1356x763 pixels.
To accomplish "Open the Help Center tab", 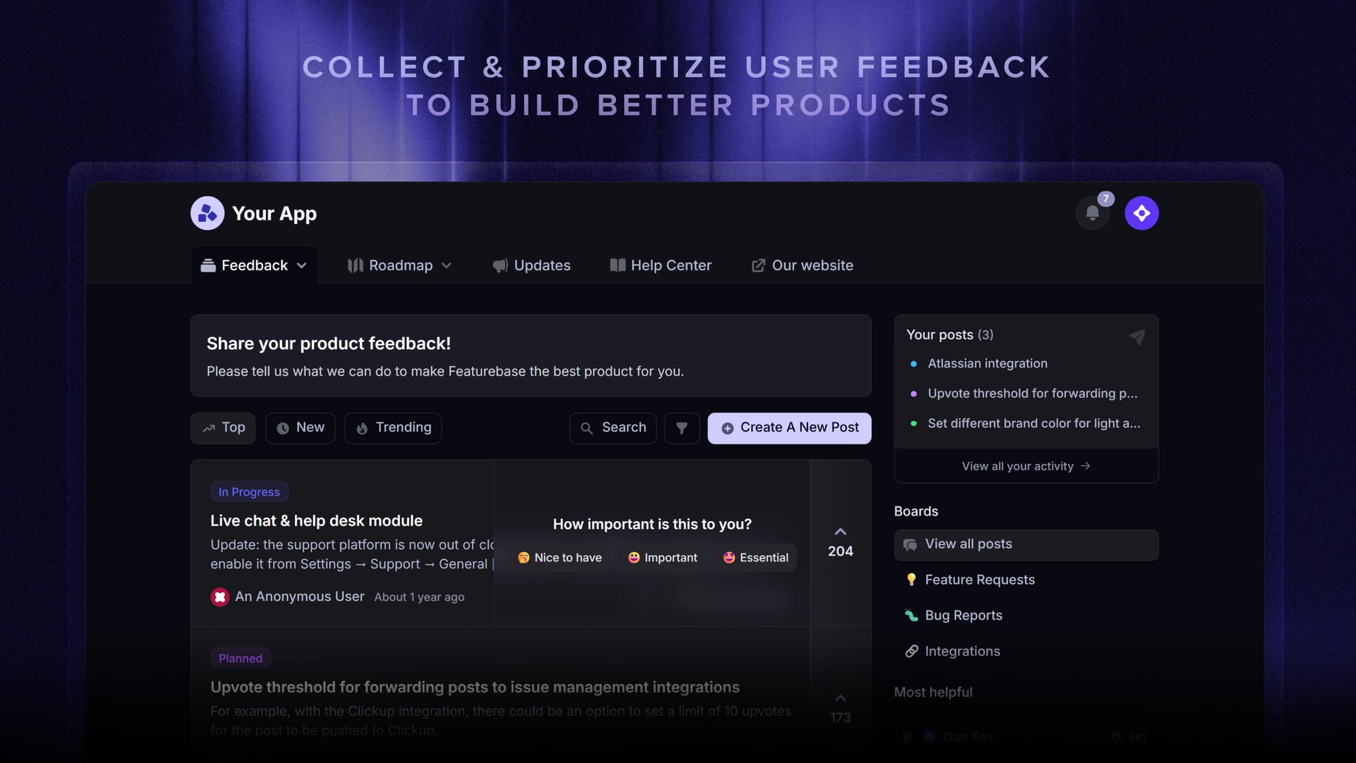I will pos(660,265).
